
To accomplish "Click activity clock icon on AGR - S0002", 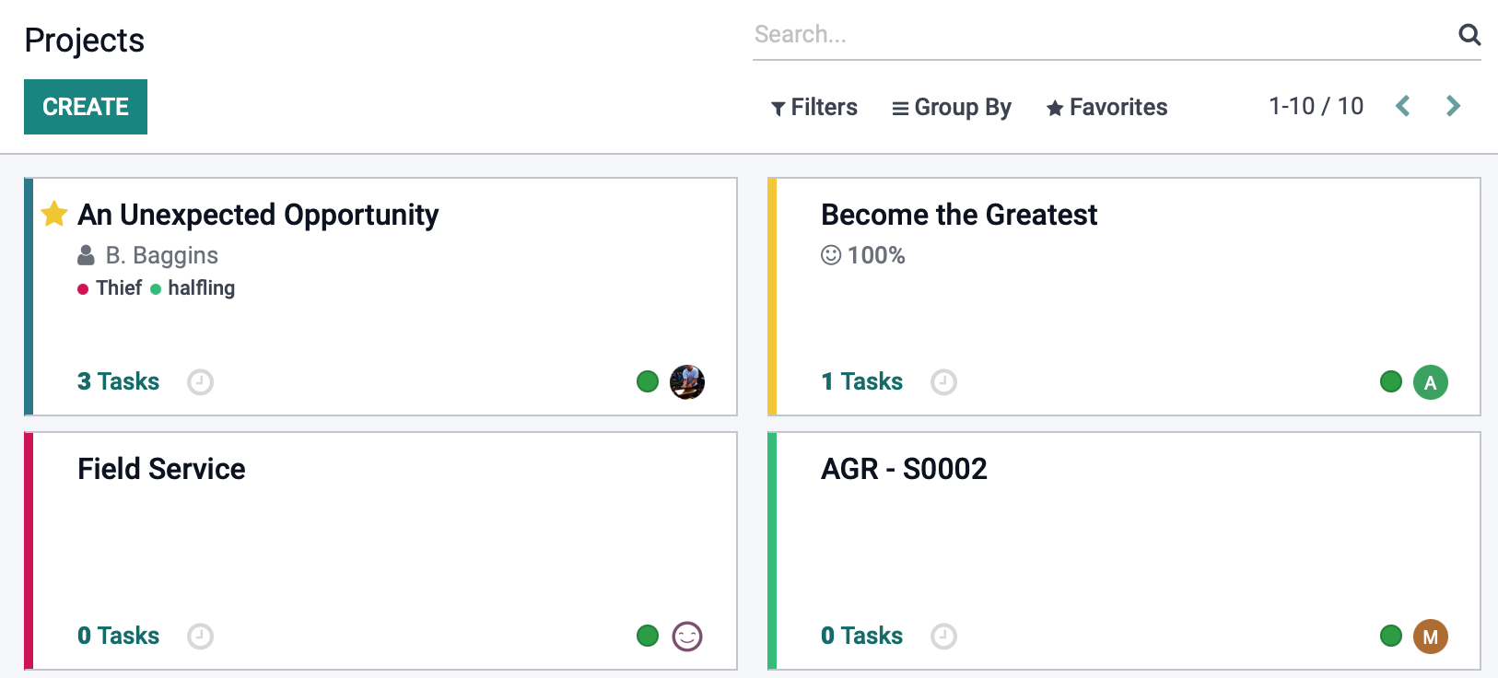I will click(x=943, y=636).
